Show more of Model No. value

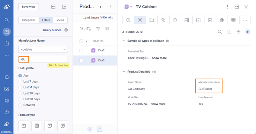[x=158, y=104]
